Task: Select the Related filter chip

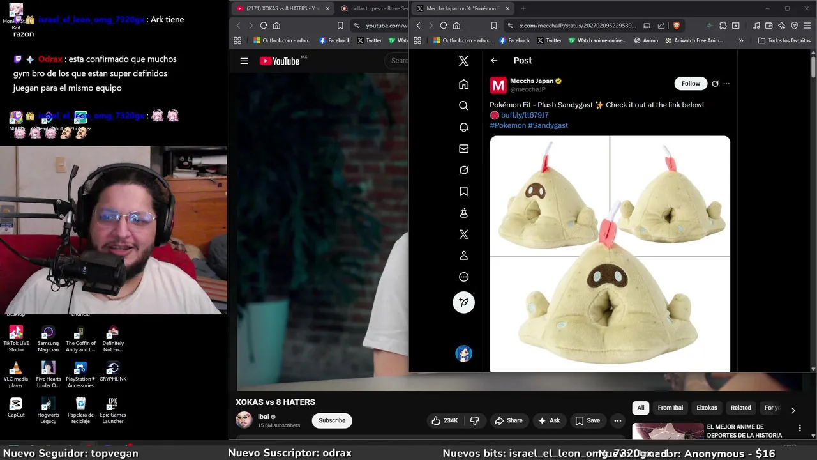Action: point(741,408)
